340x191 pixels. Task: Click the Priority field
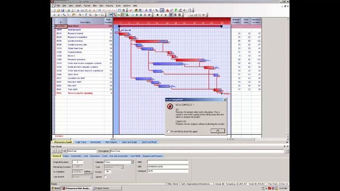107,172
